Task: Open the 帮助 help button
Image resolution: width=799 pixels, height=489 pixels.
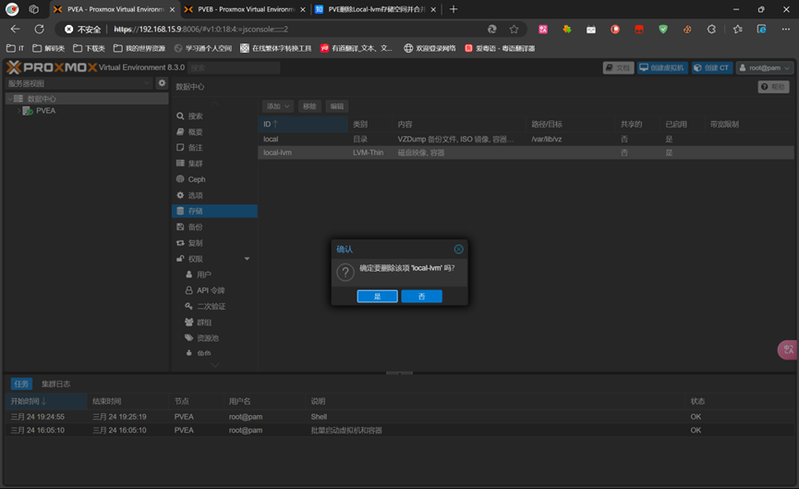Action: click(773, 87)
